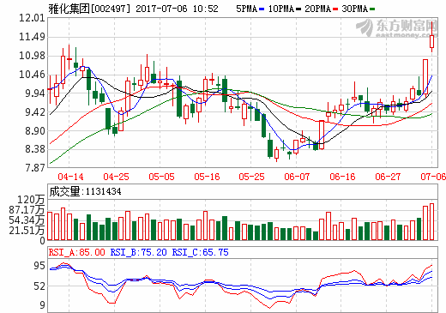Screen dimensions: 446x313
Task: Click the 10.98 price axis label
Action: (x=33, y=56)
